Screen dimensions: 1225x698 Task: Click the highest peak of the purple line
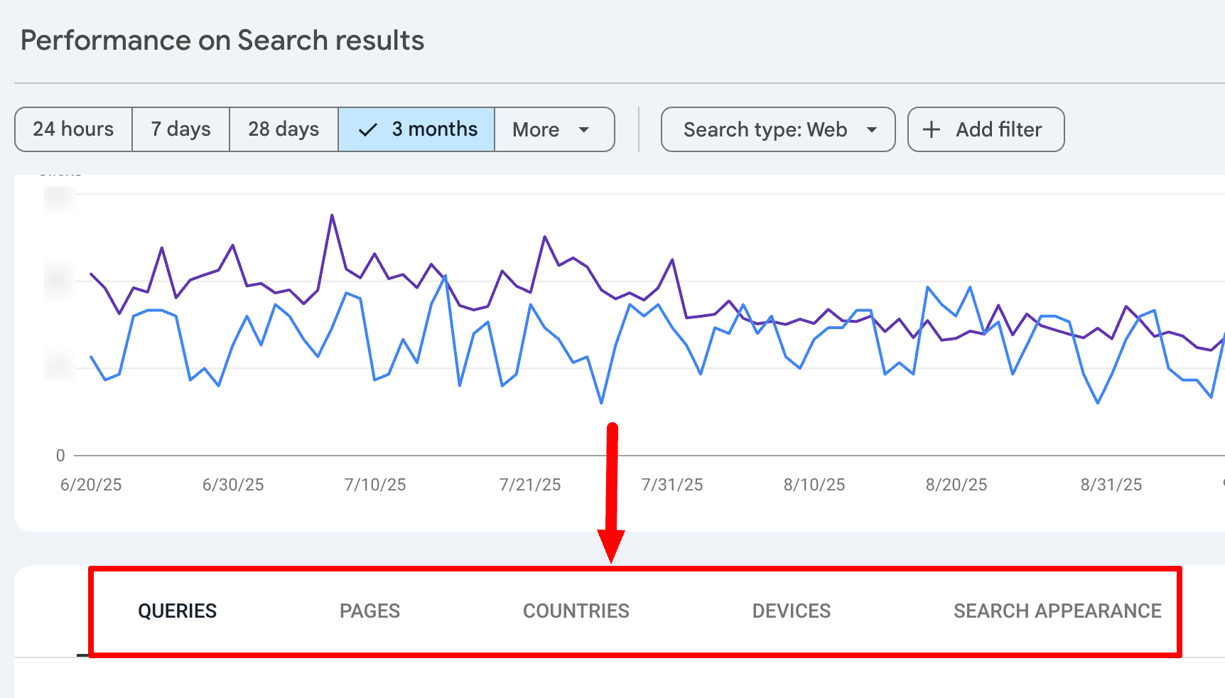click(332, 215)
